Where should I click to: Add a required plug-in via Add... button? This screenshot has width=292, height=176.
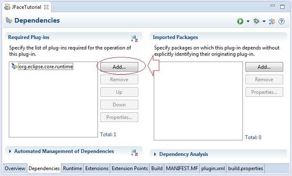[x=119, y=67]
